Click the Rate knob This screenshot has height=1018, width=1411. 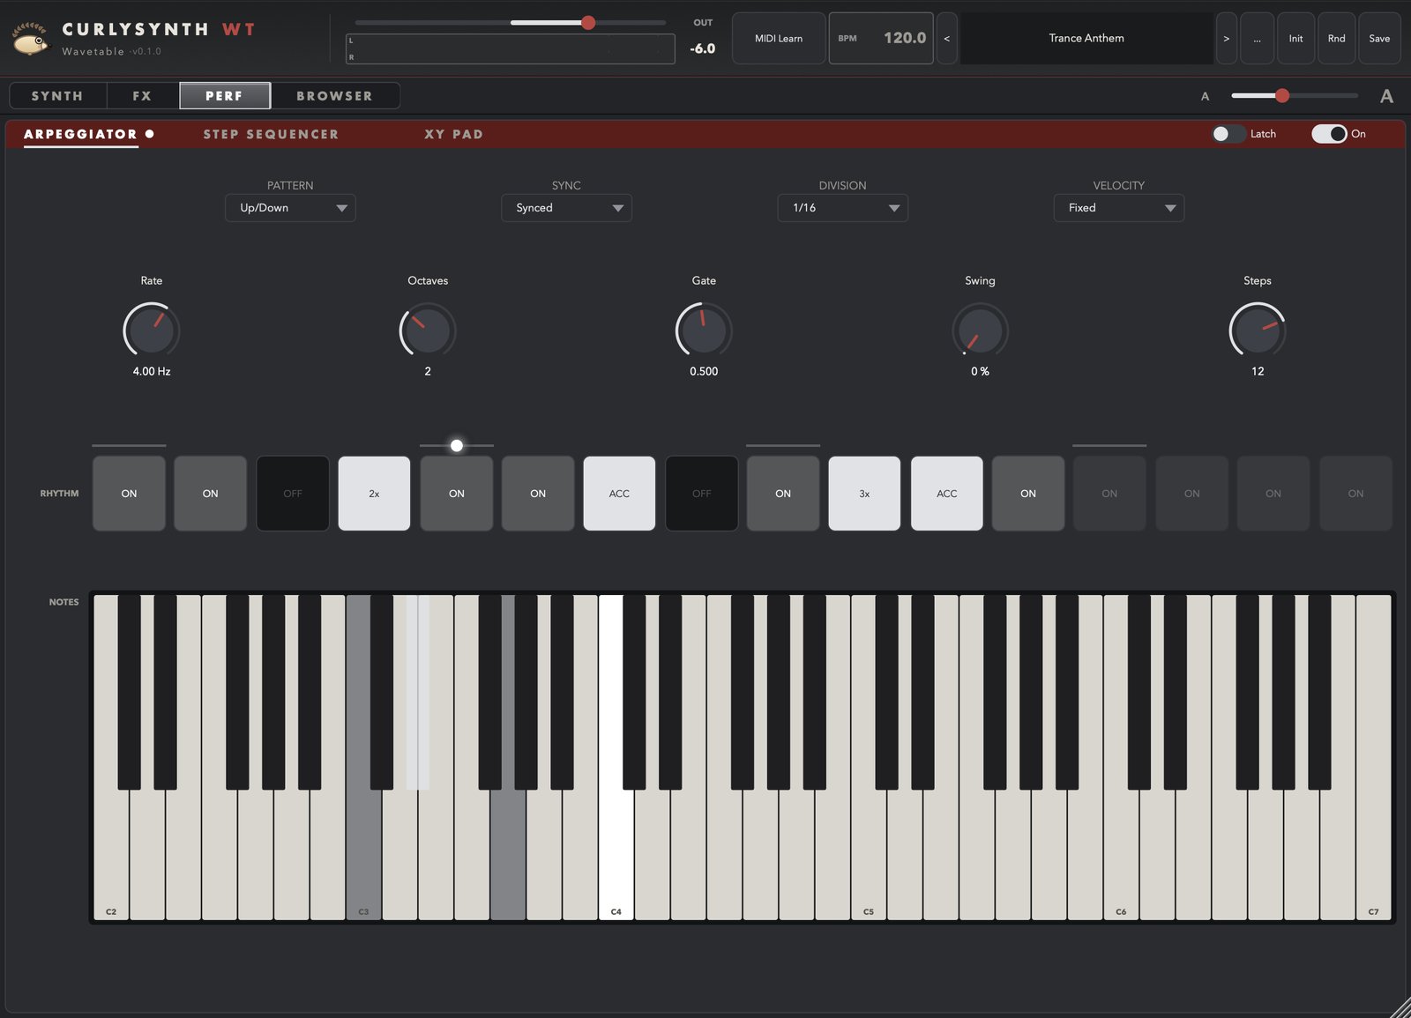[152, 331]
